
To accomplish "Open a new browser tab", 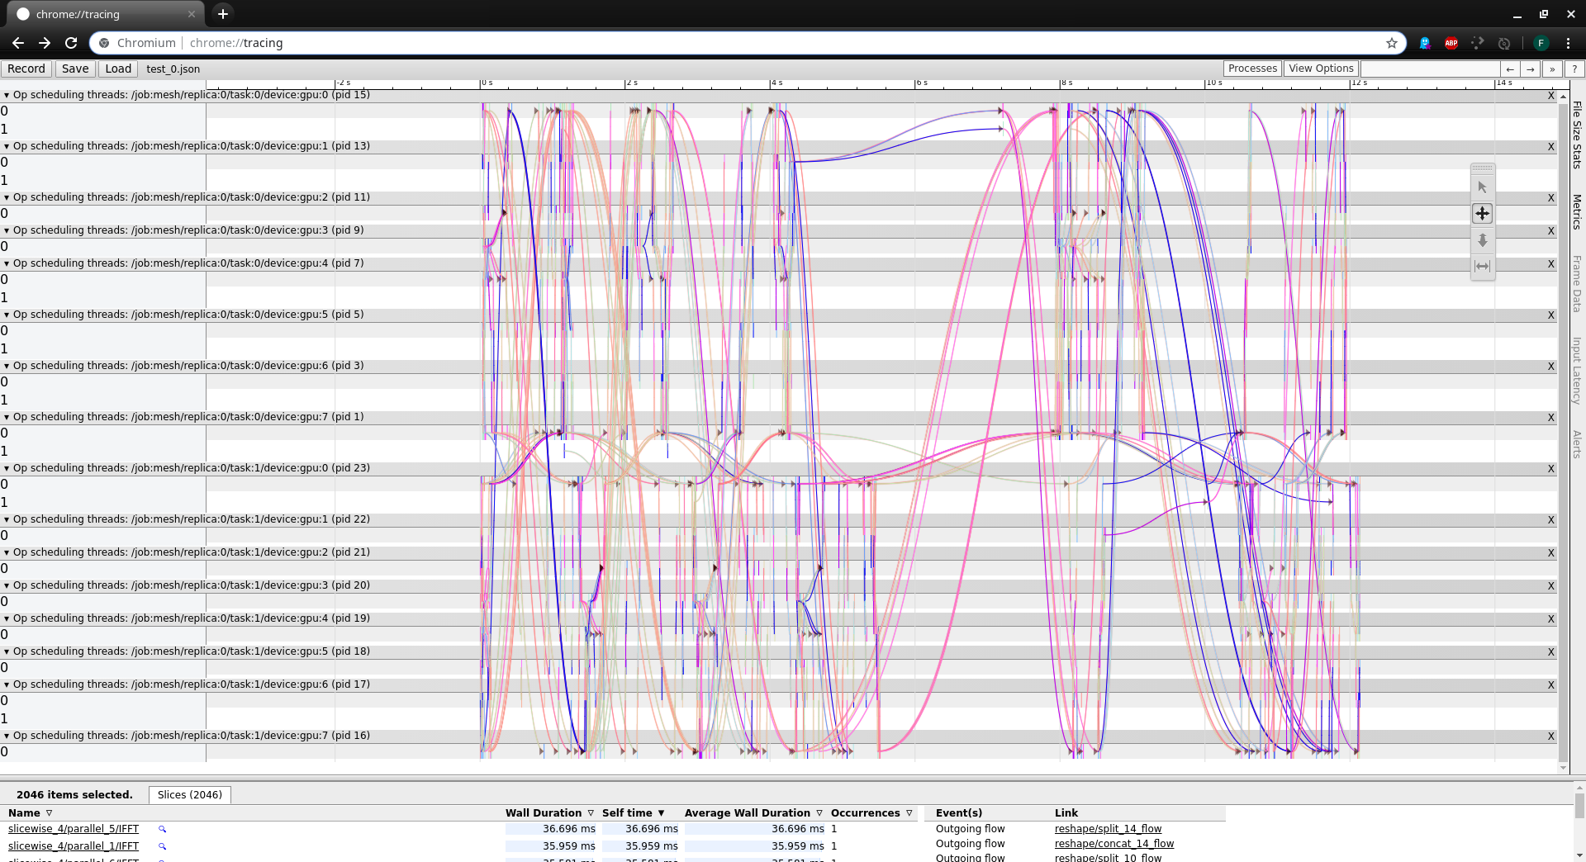I will coord(223,14).
